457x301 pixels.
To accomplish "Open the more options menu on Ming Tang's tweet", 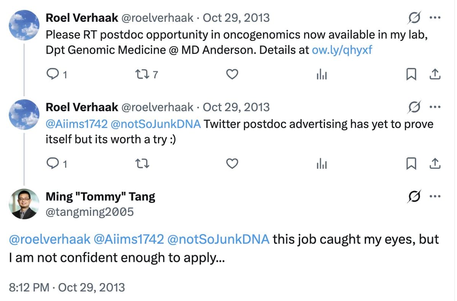I will (x=435, y=197).
